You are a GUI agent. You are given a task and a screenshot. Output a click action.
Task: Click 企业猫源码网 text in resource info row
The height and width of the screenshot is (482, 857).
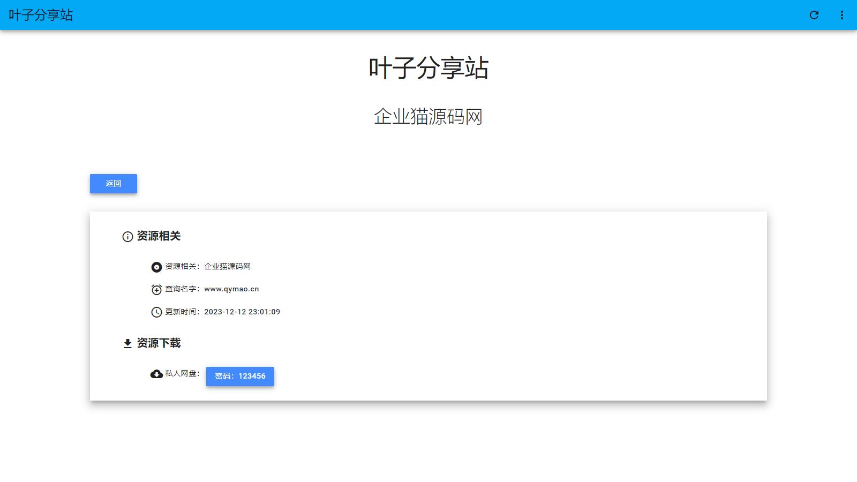pyautogui.click(x=227, y=266)
